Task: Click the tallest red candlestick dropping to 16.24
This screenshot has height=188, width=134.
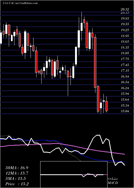Action: click(95, 62)
